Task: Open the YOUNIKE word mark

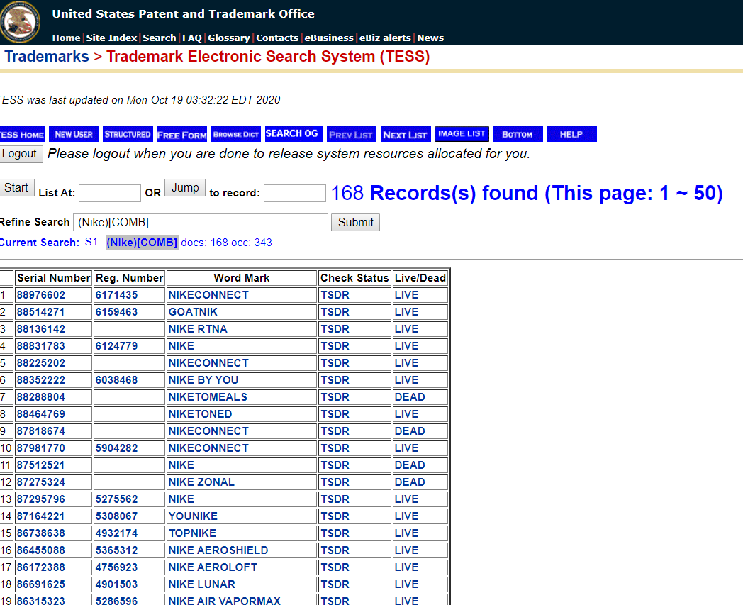Action: coord(194,517)
